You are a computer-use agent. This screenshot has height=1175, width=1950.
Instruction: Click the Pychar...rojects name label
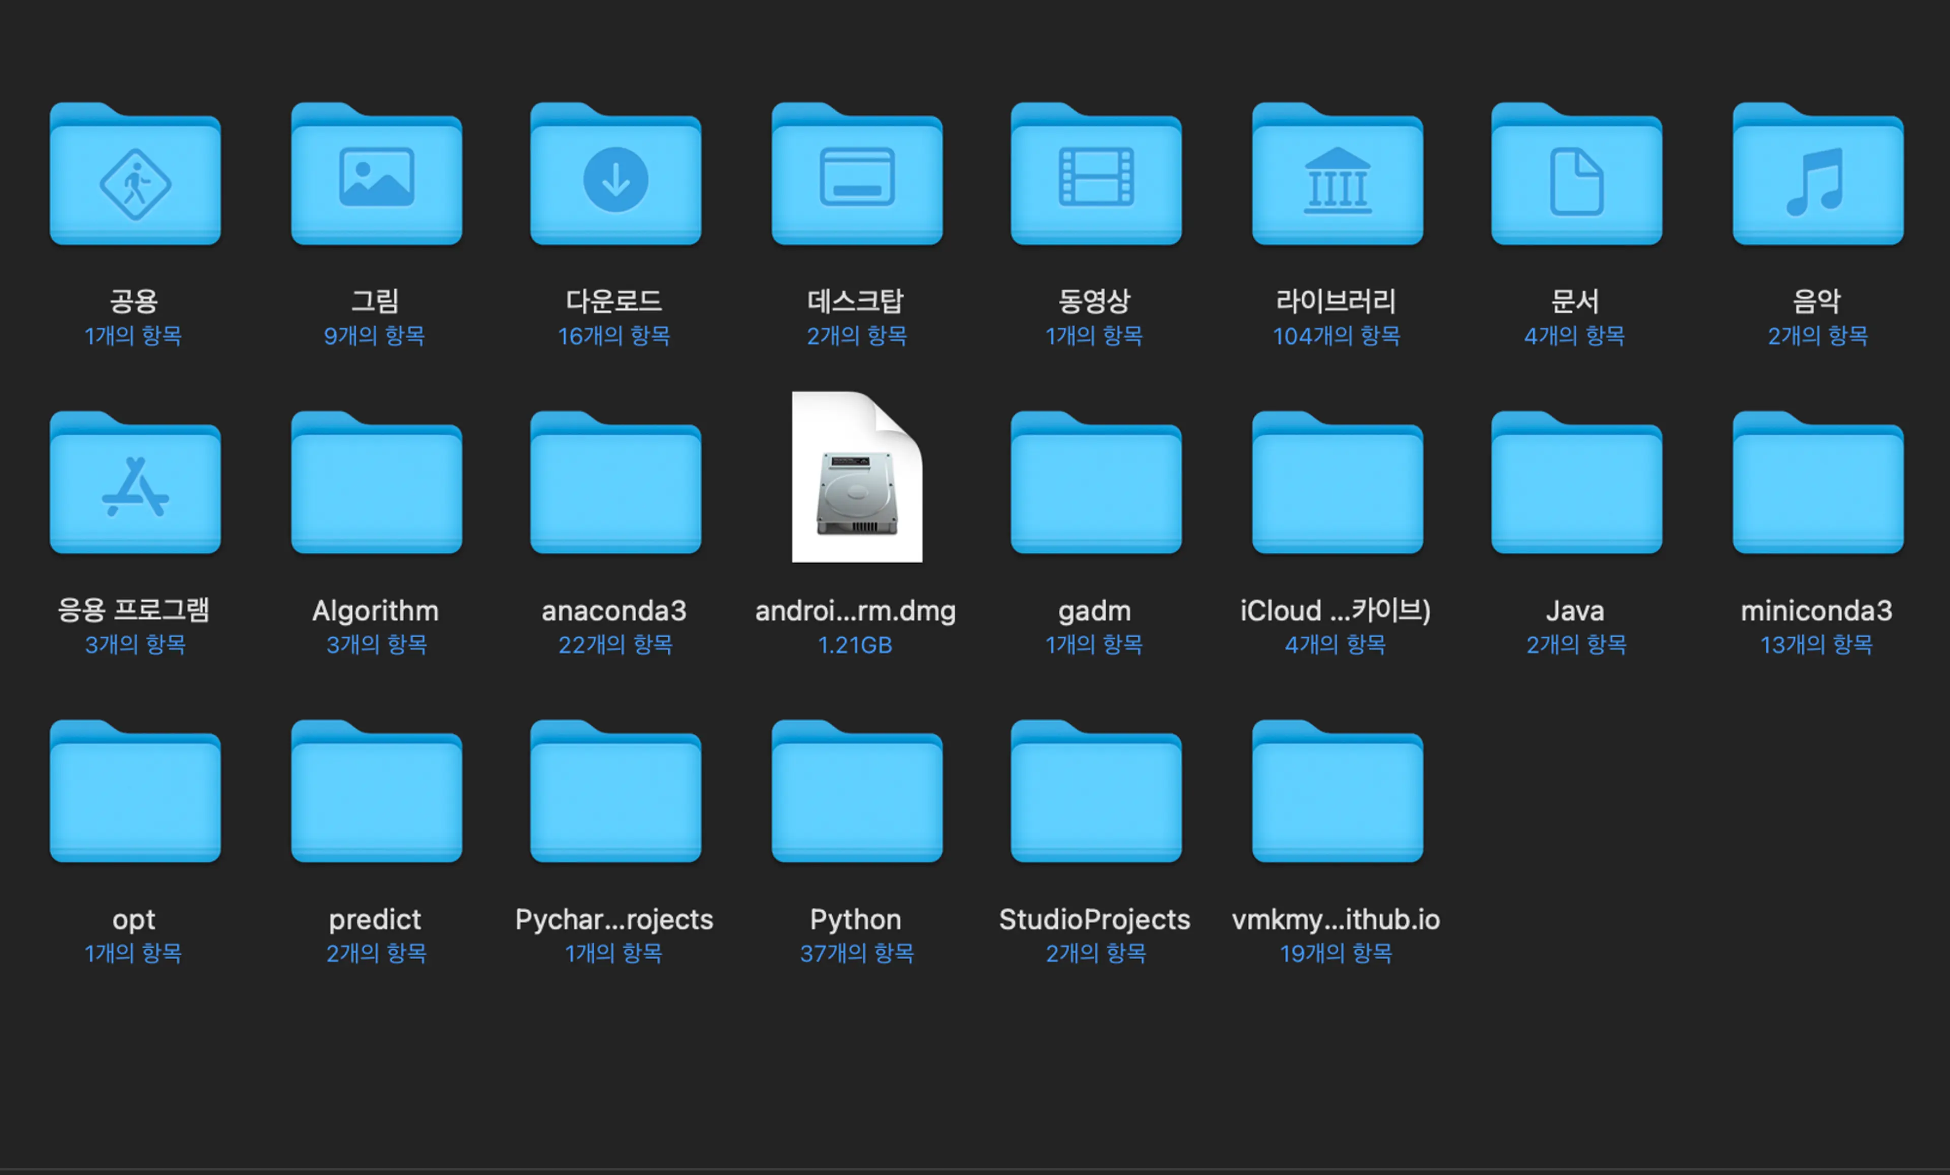614,920
